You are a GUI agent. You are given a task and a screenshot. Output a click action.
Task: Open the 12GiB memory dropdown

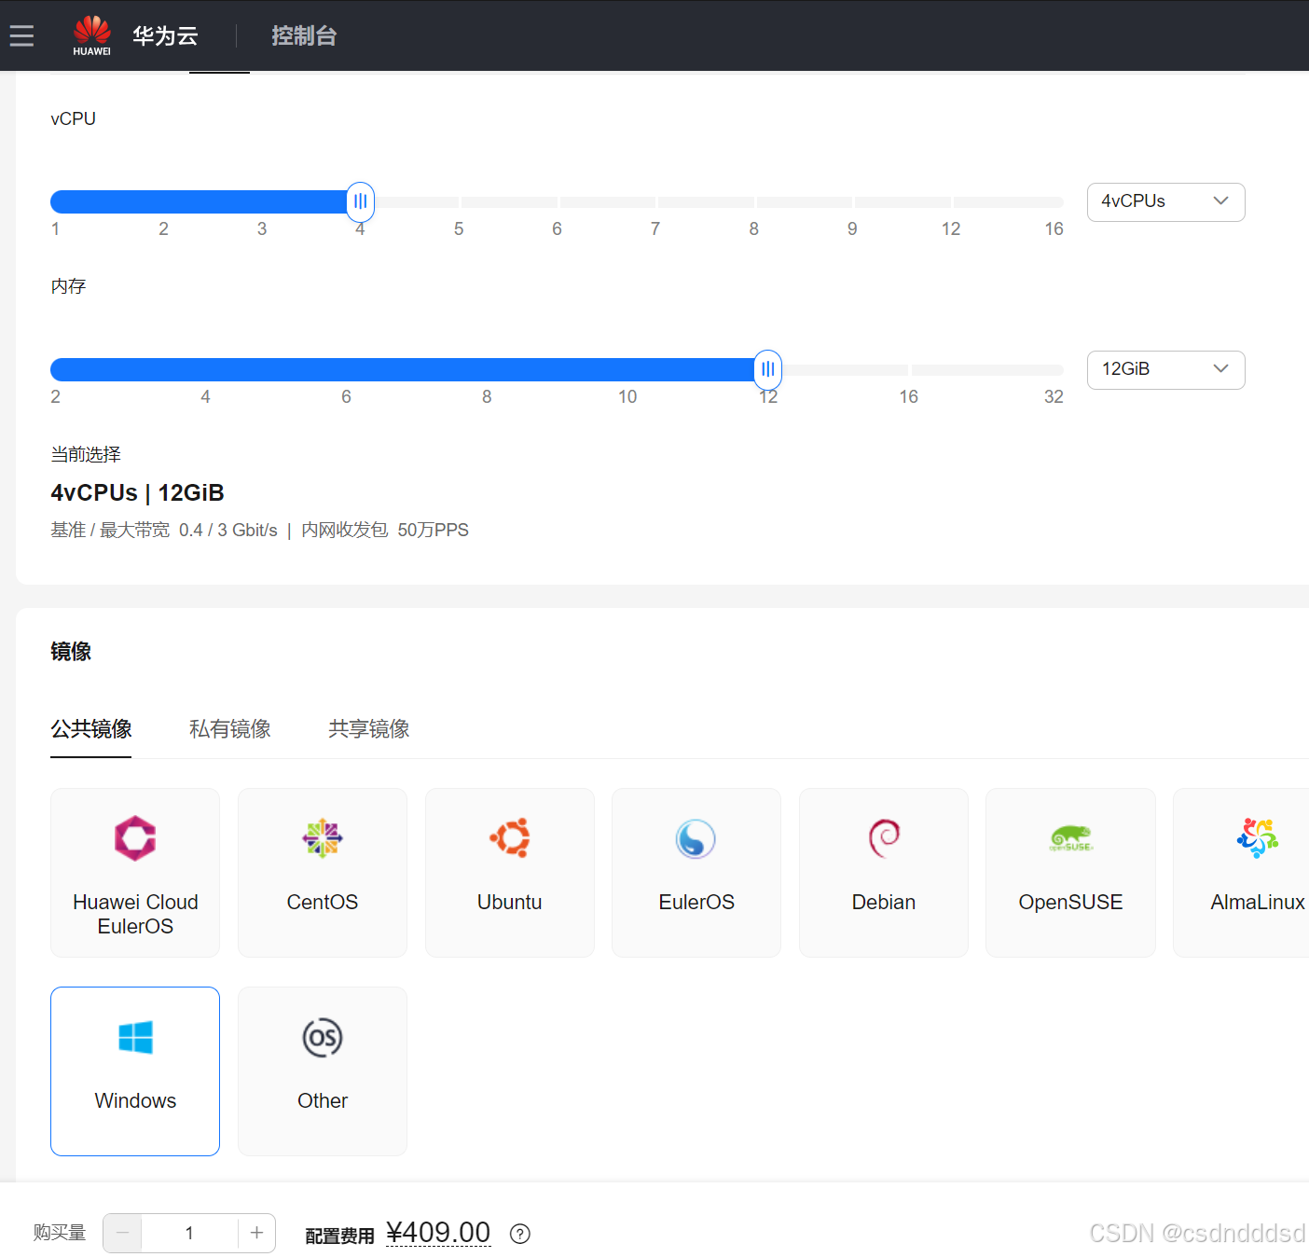pyautogui.click(x=1166, y=370)
